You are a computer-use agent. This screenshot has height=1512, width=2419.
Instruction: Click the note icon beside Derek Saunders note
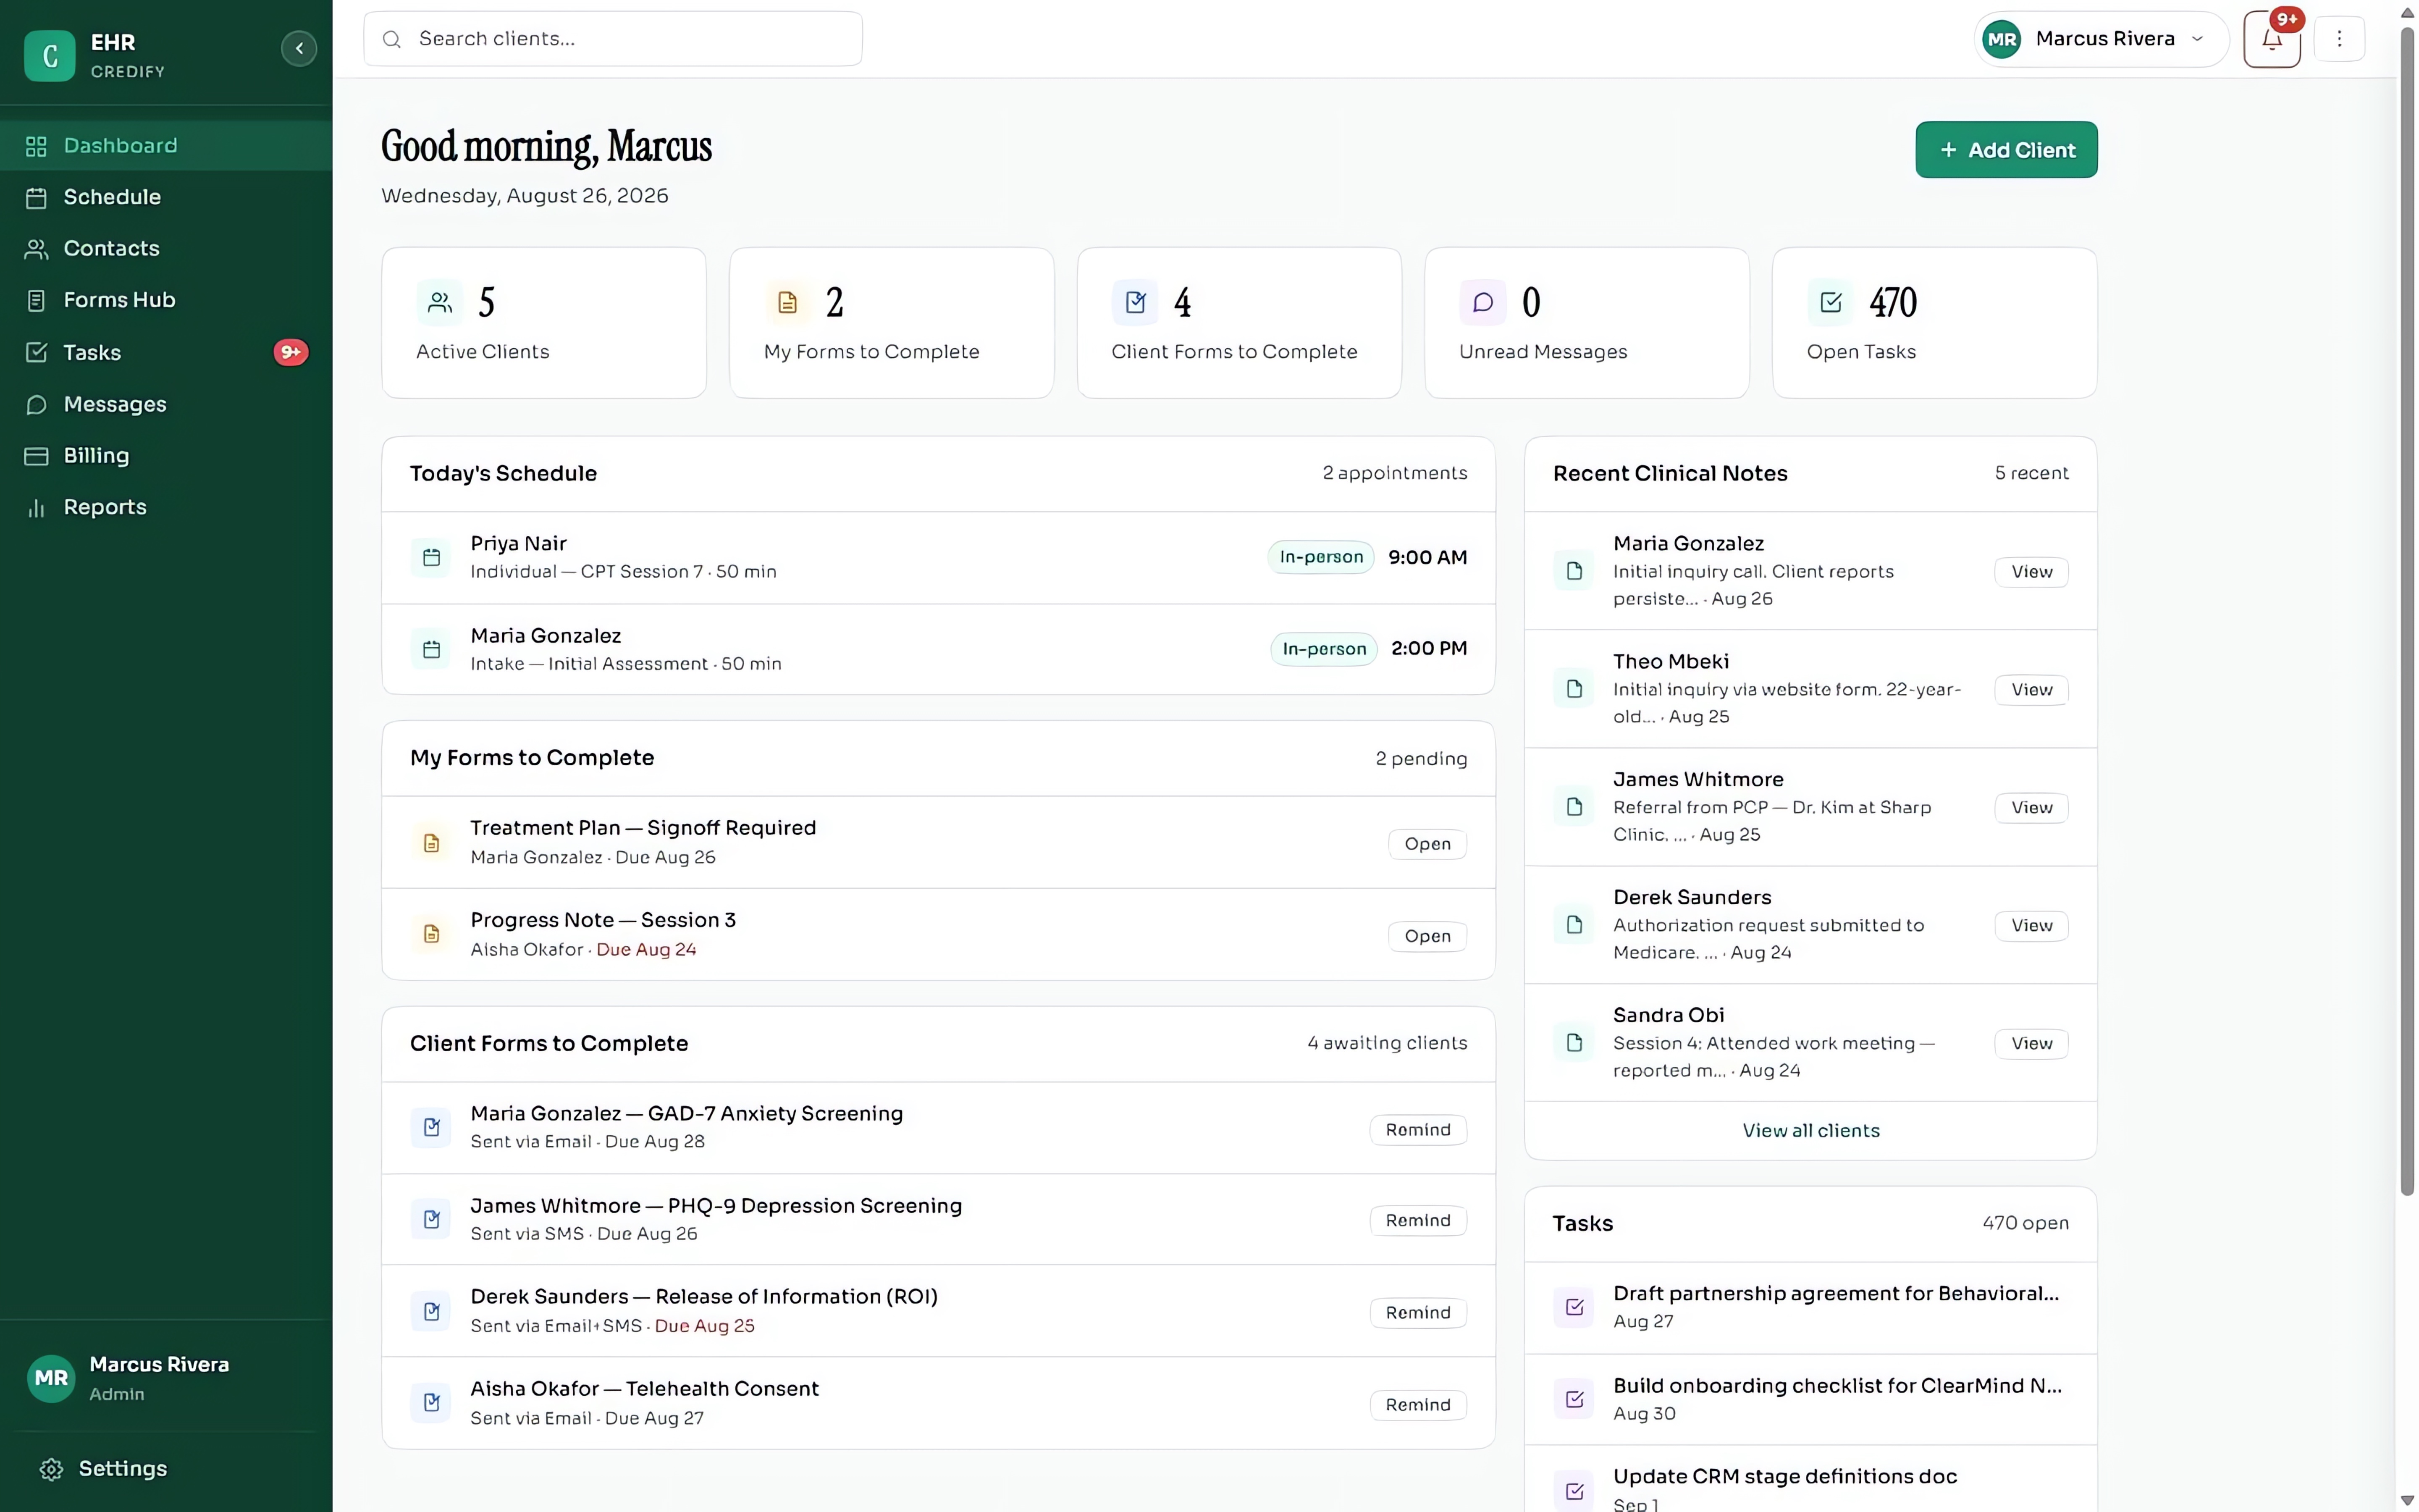pyautogui.click(x=1574, y=924)
